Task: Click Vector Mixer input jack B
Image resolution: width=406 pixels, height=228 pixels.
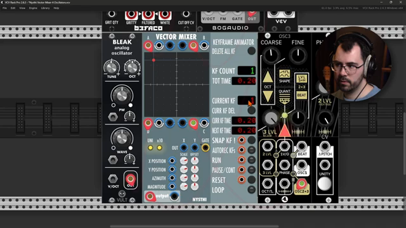Action: point(204,46)
